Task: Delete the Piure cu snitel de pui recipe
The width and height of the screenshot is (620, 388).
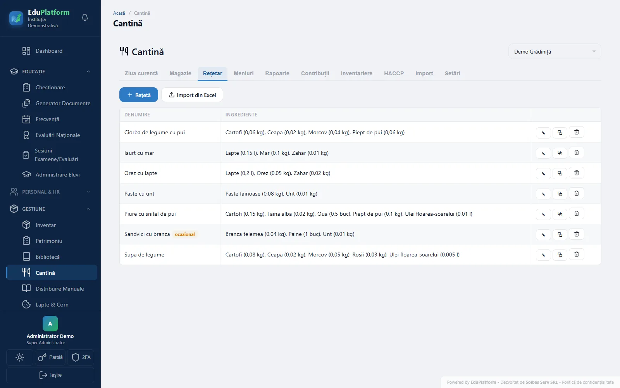Action: pos(577,213)
